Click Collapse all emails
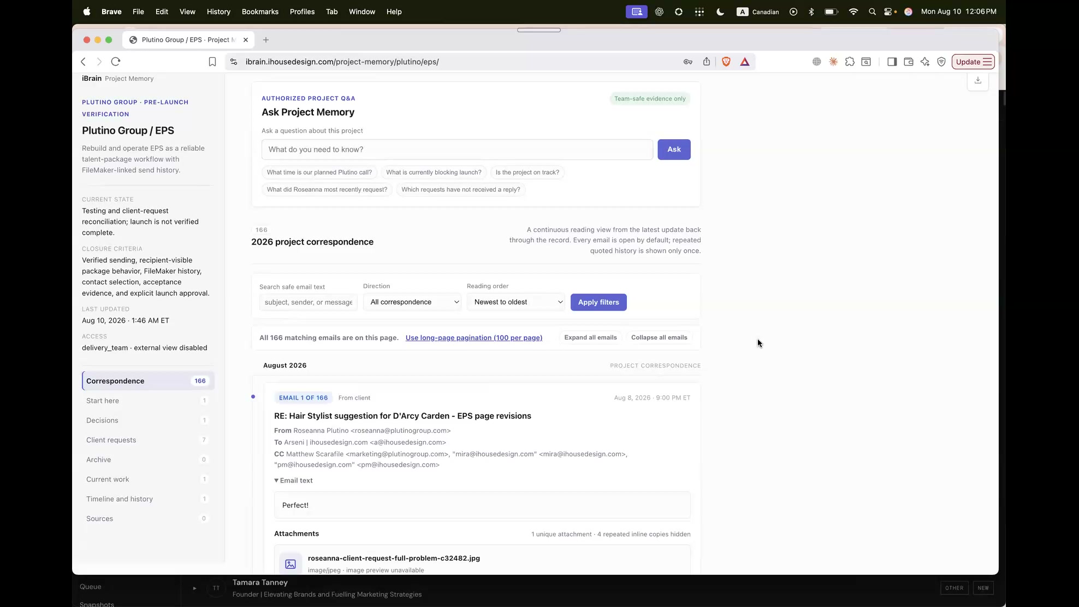 (659, 337)
